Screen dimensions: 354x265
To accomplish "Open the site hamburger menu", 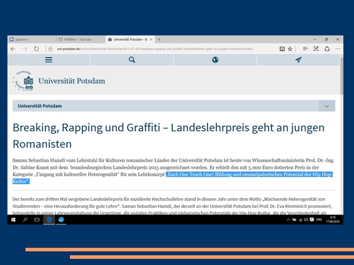I will coord(49,60).
